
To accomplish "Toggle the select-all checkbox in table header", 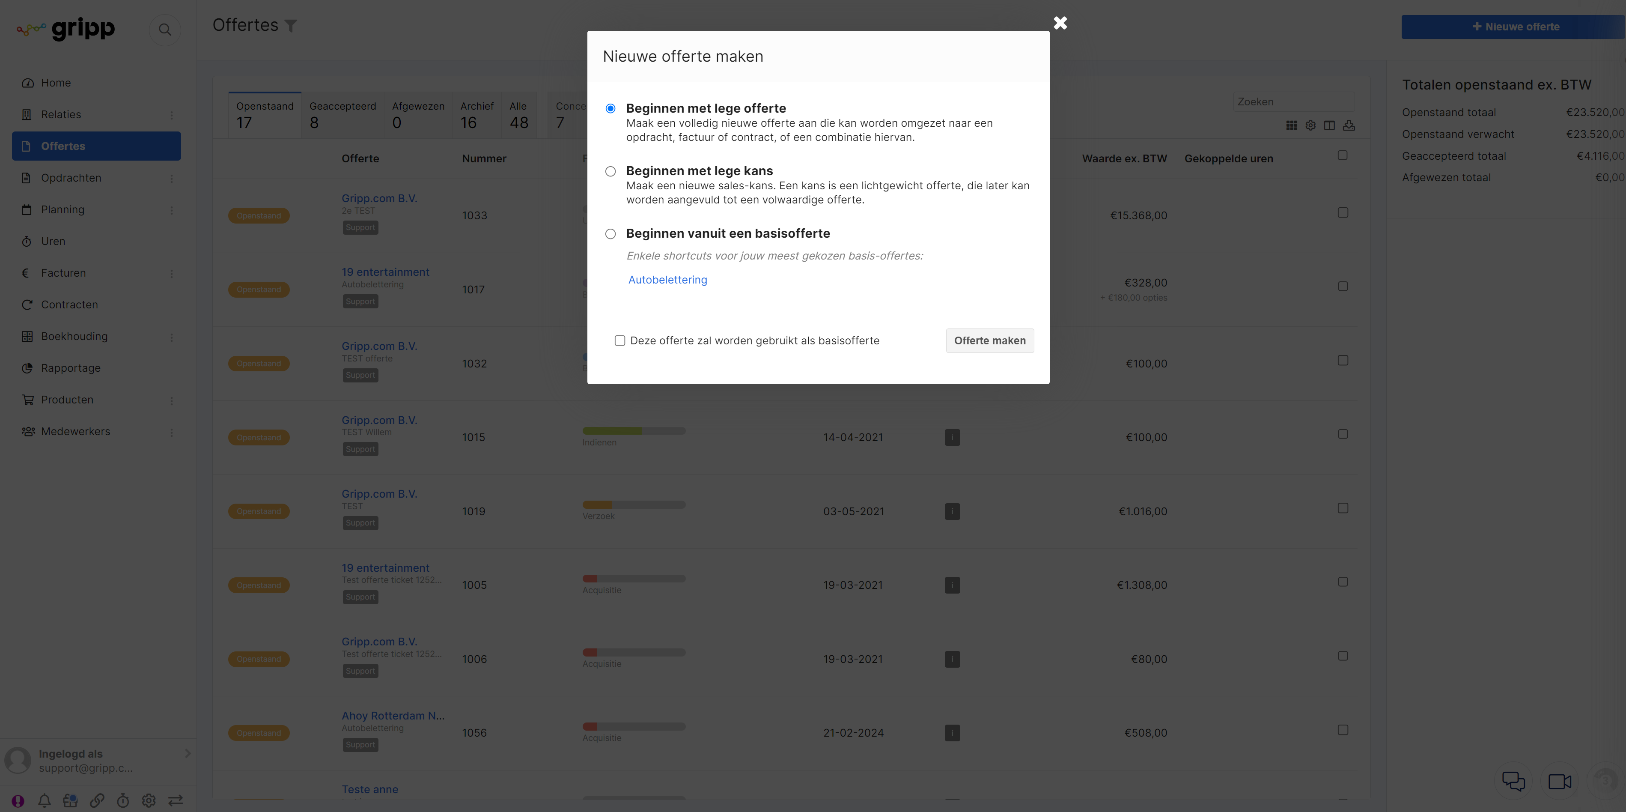I will [x=1343, y=155].
